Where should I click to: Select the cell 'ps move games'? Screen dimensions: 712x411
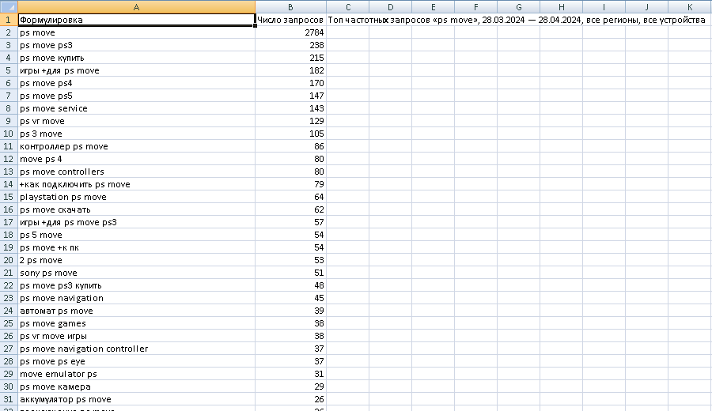[136, 323]
